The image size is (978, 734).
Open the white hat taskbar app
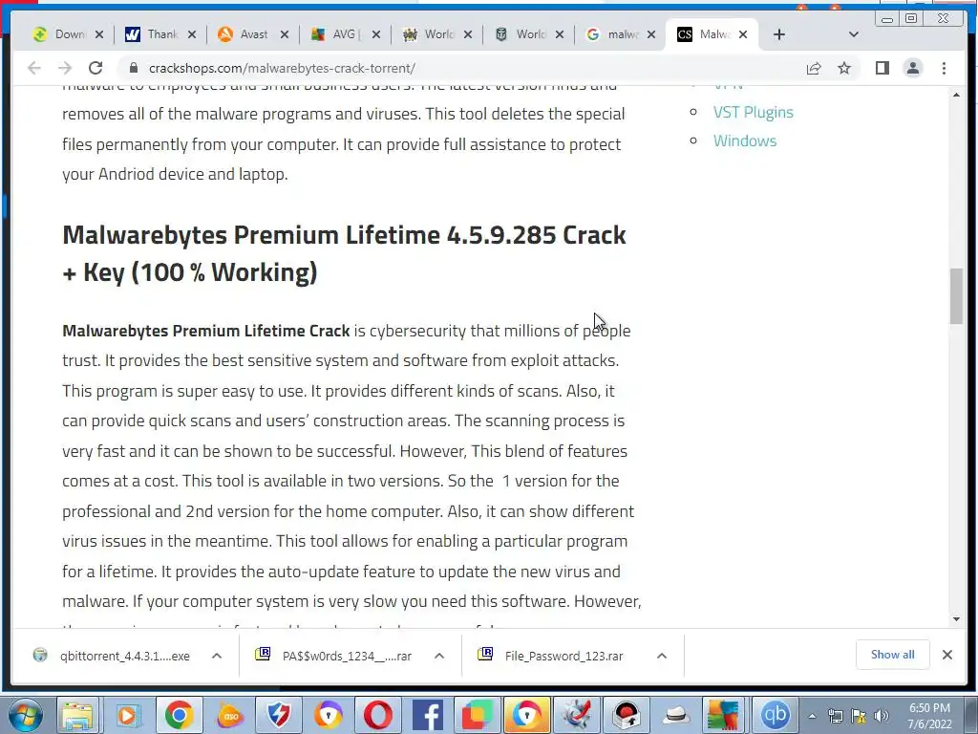(x=675, y=715)
